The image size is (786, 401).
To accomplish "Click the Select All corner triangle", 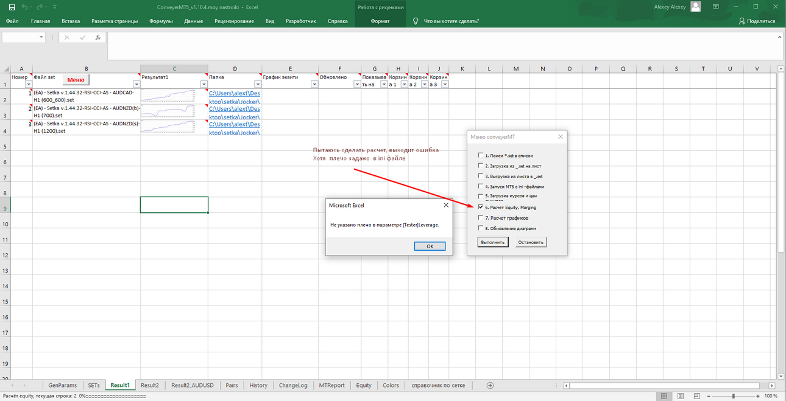I will tap(5, 68).
